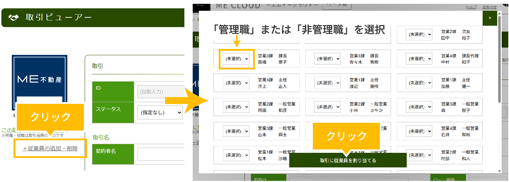This screenshot has height=182, width=509.
Task: Open the ヘルプ link at the top
Action: (471, 7)
